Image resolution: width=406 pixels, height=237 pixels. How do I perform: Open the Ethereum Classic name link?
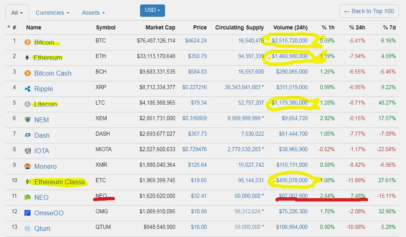point(60,182)
